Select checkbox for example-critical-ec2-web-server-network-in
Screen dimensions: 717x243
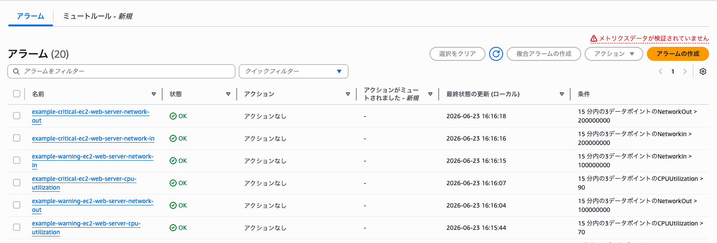point(17,138)
